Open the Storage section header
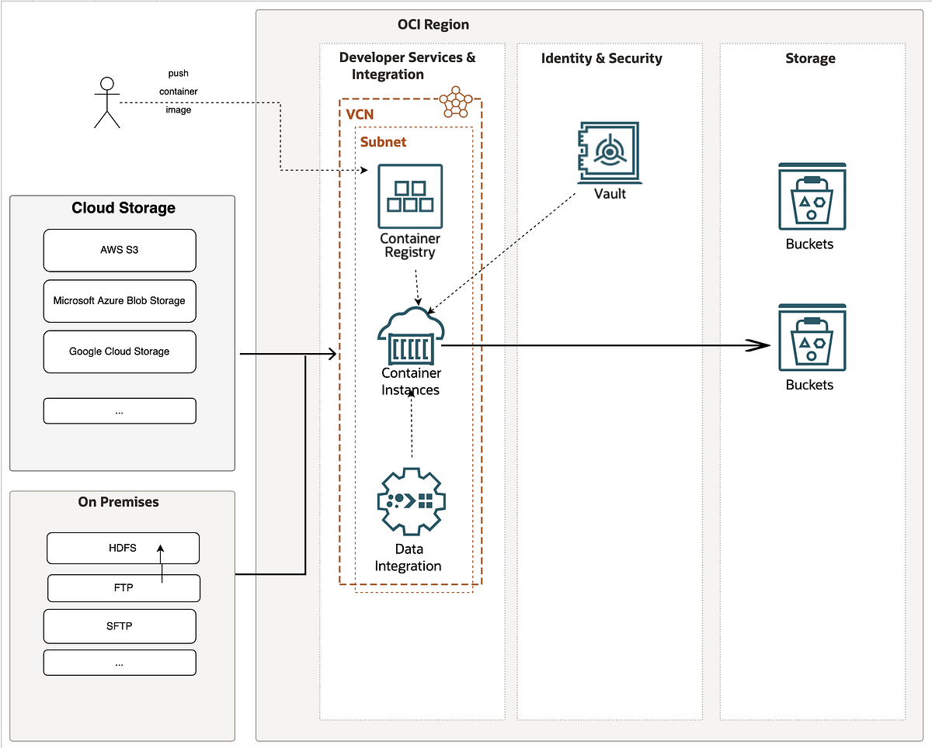This screenshot has width=932, height=748. pyautogui.click(x=810, y=58)
